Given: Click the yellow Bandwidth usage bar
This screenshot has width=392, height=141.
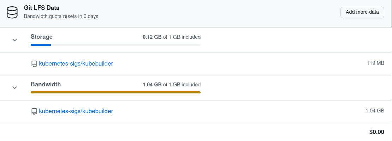Looking at the screenshot, I should (x=115, y=92).
